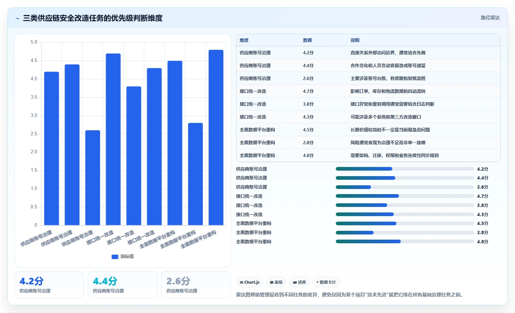Click table cell 可能涉及多个系统和第三方改造窗口
Screen dimensions: 515x313
click(386, 117)
